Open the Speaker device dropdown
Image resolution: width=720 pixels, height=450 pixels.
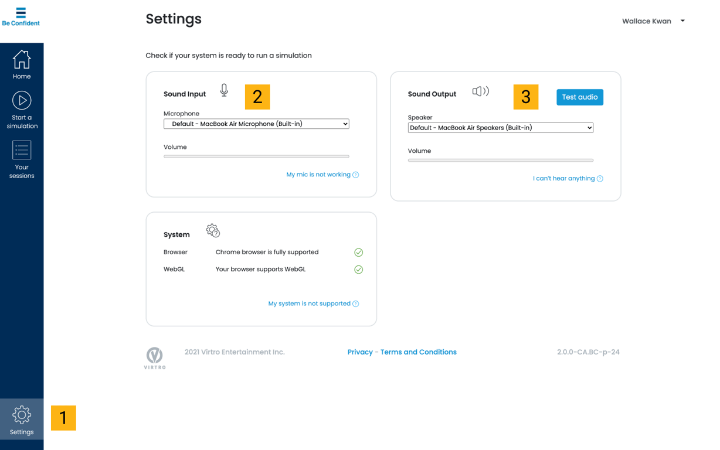[x=500, y=128]
